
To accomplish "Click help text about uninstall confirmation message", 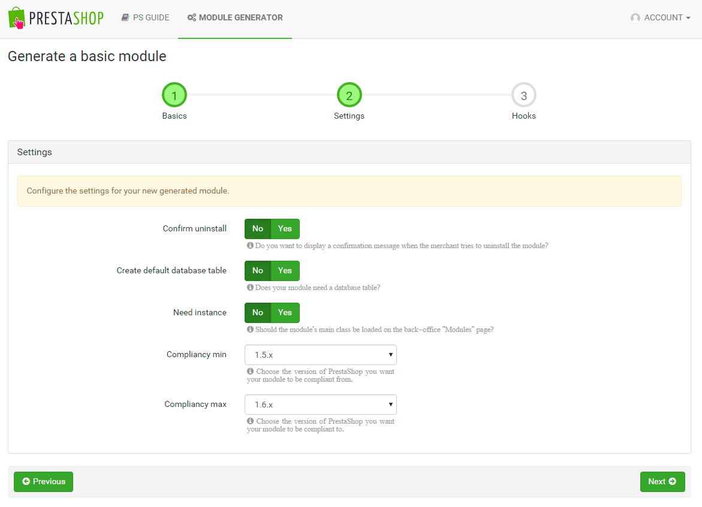I will 402,246.
